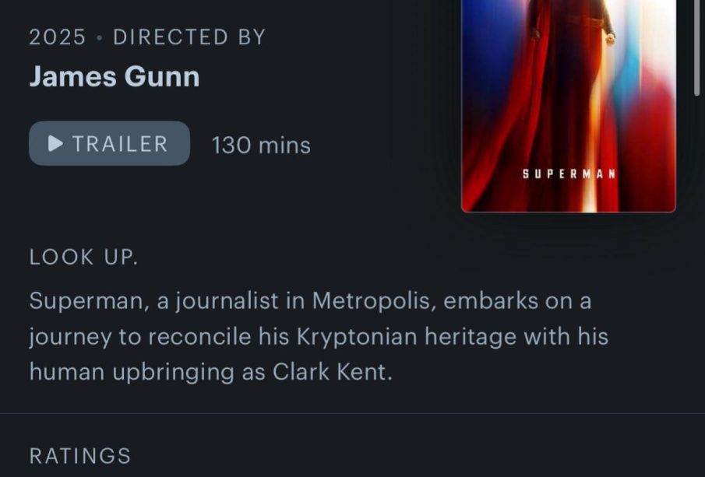Select the RATINGS section heading

80,456
